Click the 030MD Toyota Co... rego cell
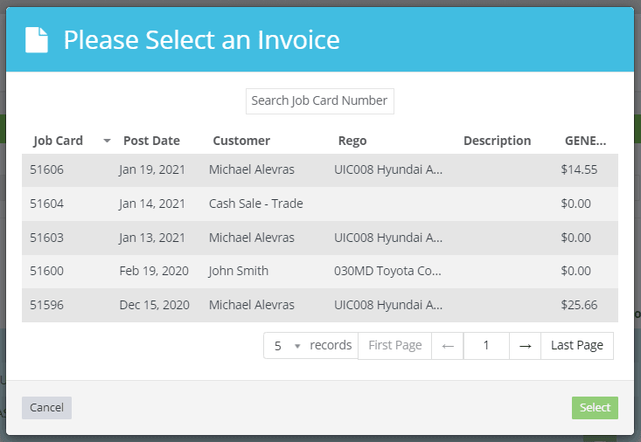Viewport: 641px width, 442px height. pos(387,271)
